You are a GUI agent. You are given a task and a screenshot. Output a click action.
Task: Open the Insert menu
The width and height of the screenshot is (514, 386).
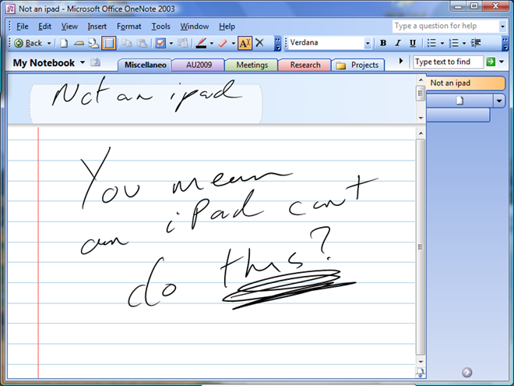97,26
